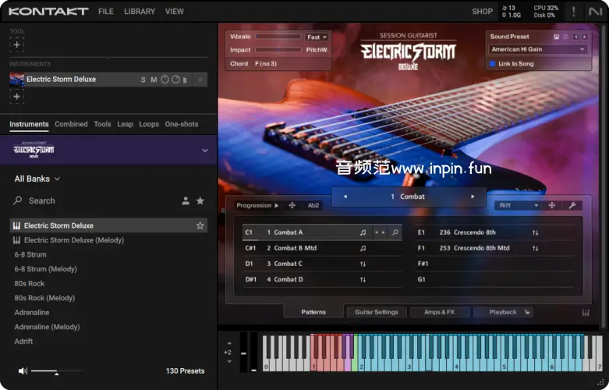The image size is (609, 390).
Task: Enable the Link to Song checkbox
Action: (493, 63)
